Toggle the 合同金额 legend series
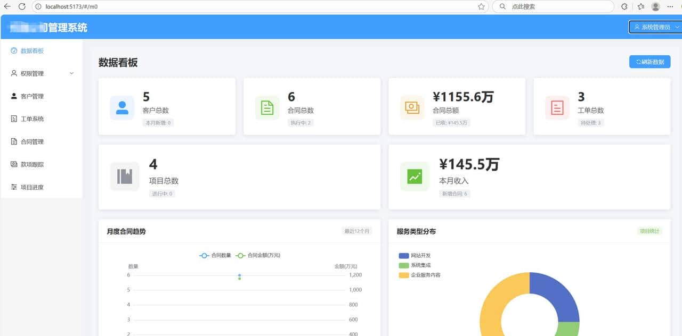Screen dimensions: 682x336 [261, 255]
